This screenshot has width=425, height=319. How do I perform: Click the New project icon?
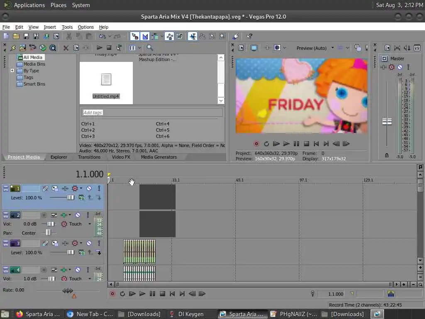(6, 36)
